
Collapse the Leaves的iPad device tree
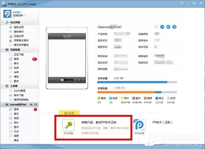(x=3, y=105)
